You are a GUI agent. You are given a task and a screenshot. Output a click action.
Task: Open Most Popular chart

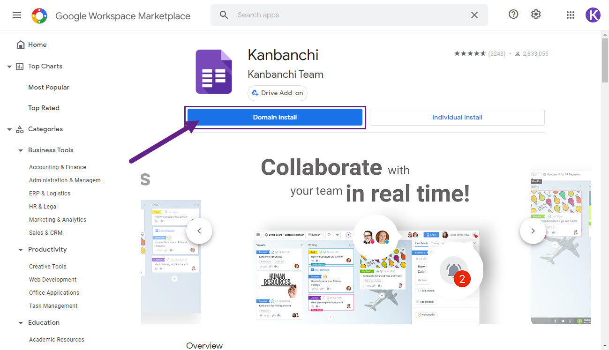(49, 87)
